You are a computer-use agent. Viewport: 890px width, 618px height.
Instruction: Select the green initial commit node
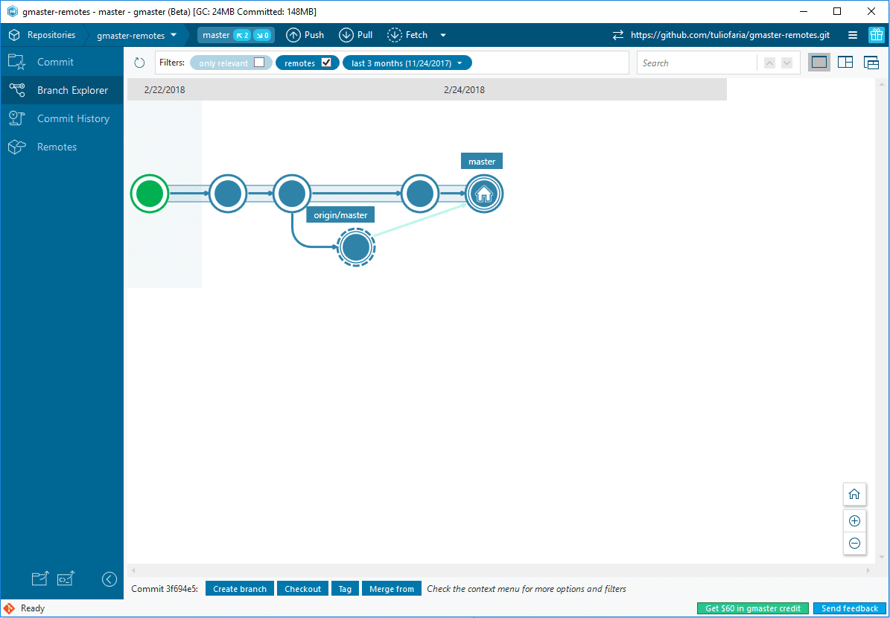(x=150, y=194)
